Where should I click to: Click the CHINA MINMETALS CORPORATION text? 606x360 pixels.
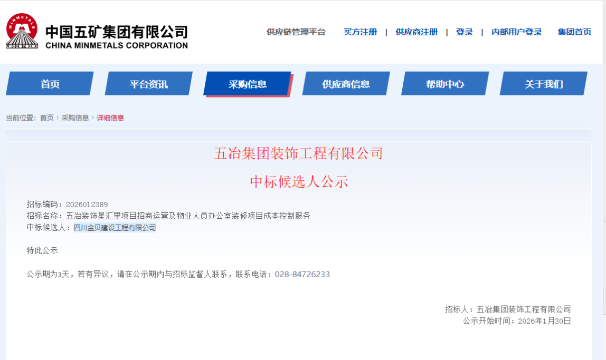point(117,45)
